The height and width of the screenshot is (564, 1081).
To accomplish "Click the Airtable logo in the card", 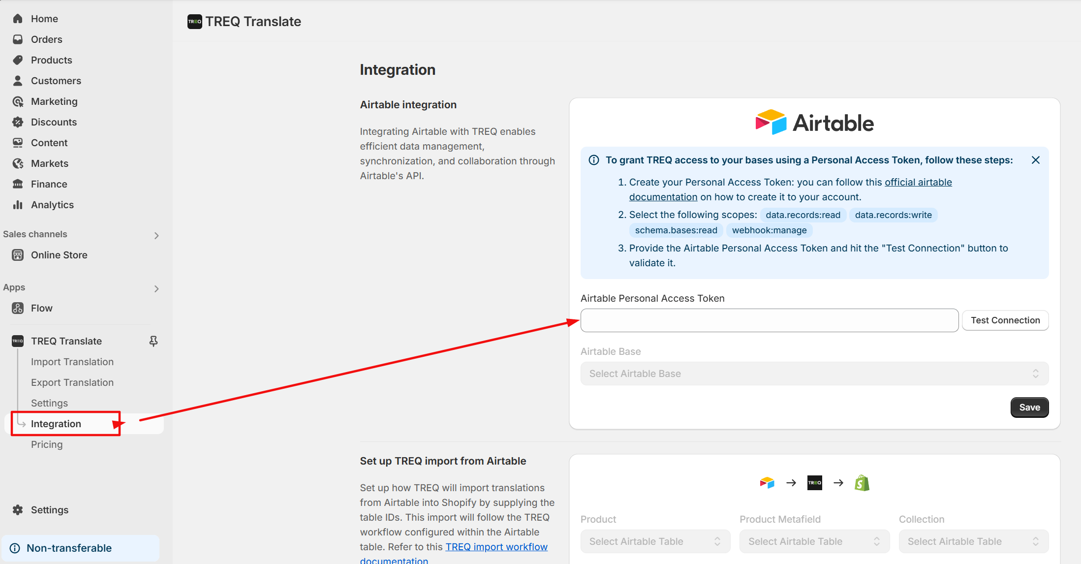I will coord(815,122).
